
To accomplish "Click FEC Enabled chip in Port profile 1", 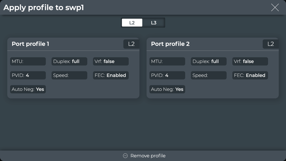I will tap(110, 75).
